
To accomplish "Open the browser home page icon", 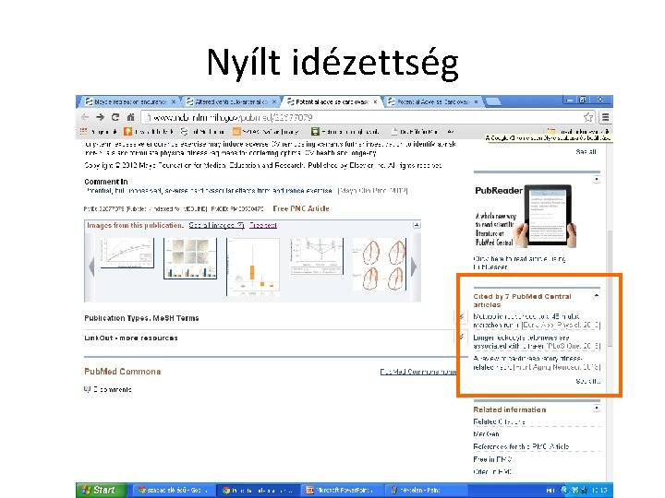I will 130,117.
